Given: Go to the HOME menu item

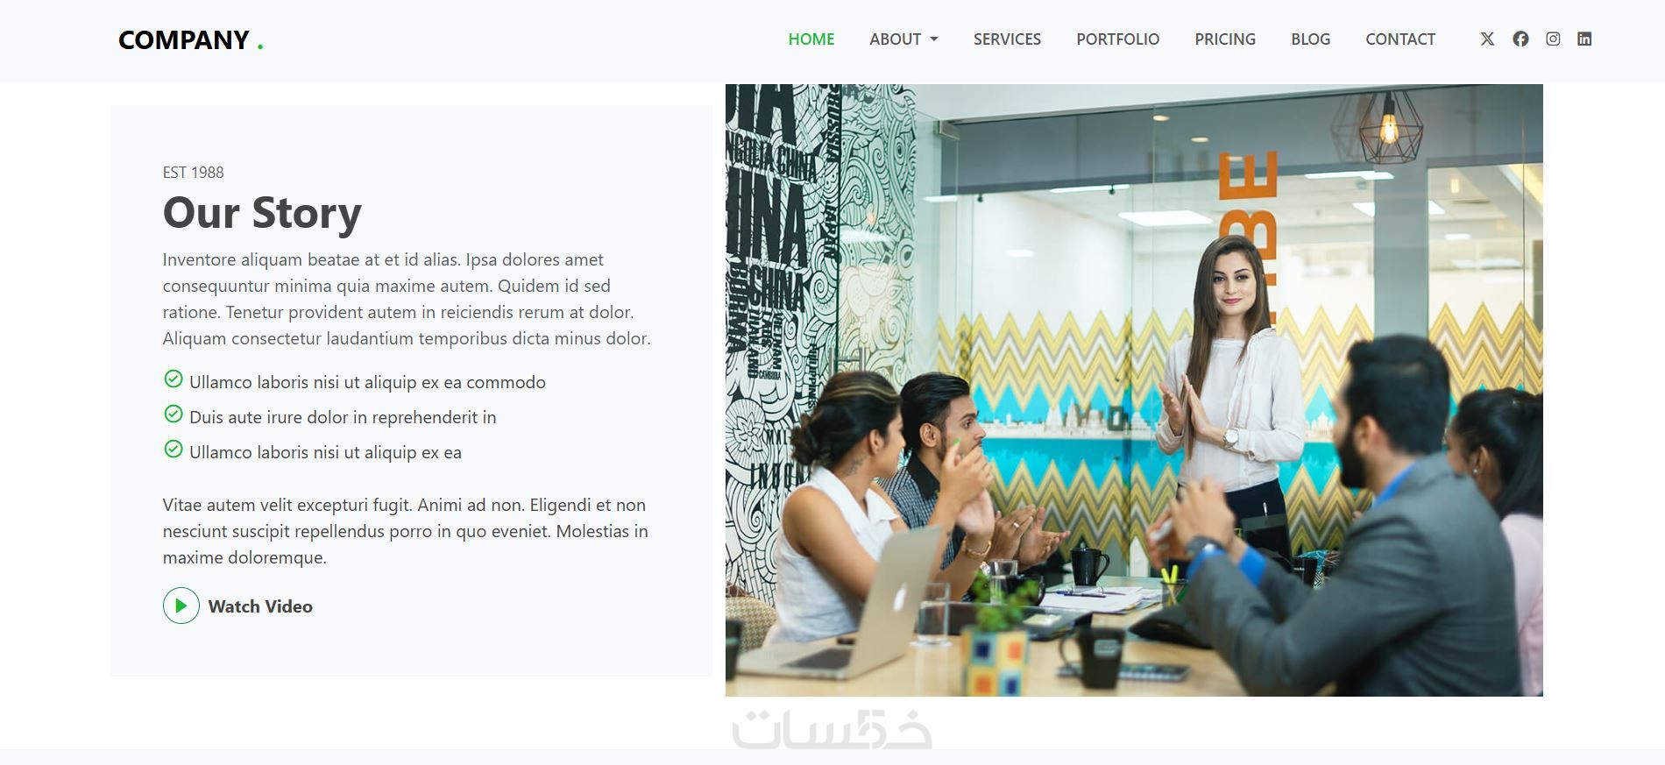Looking at the screenshot, I should 811,39.
